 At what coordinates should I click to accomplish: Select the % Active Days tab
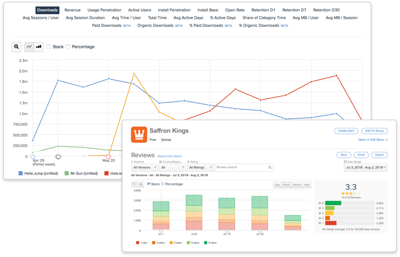pyautogui.click(x=223, y=18)
